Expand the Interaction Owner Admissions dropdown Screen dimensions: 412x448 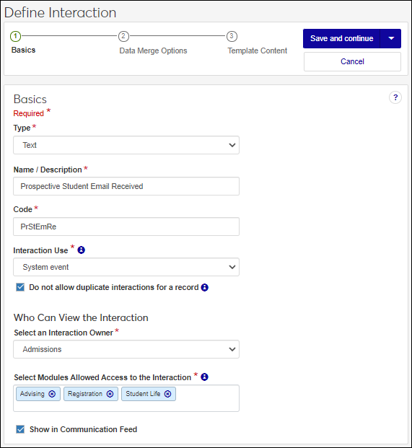point(126,349)
